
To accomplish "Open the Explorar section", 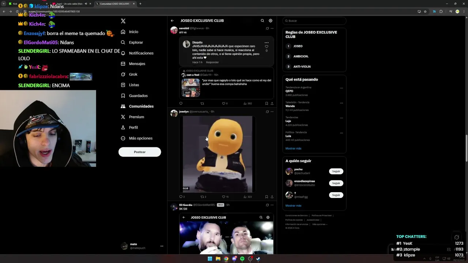I will (132, 42).
